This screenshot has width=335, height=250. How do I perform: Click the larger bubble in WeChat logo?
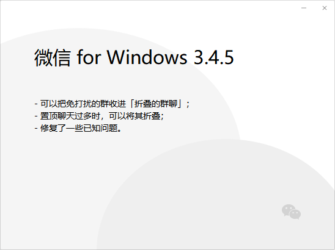(288, 210)
